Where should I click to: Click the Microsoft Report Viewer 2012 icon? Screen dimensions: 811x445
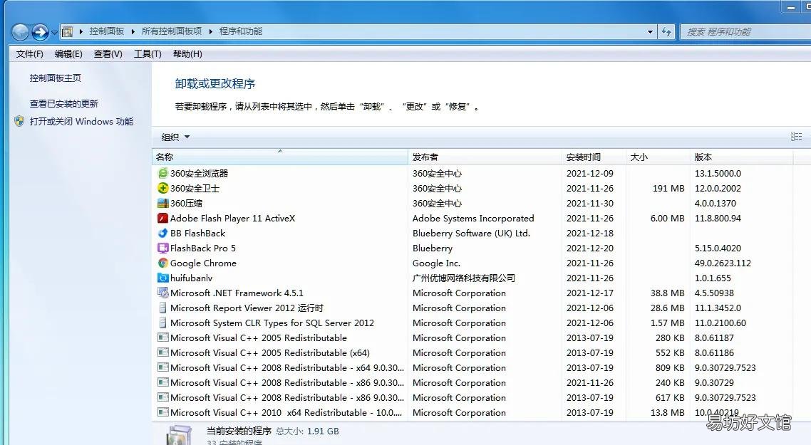163,308
